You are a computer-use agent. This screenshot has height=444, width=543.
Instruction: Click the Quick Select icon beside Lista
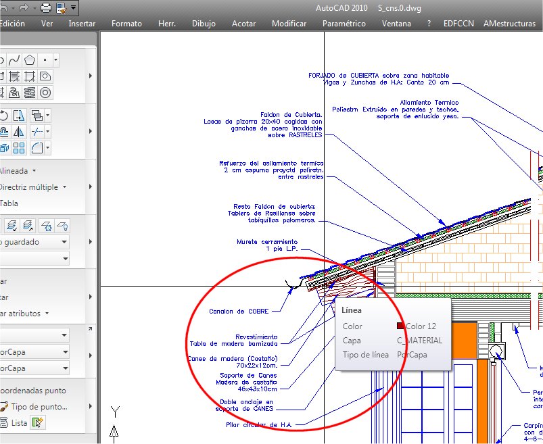tap(37, 422)
